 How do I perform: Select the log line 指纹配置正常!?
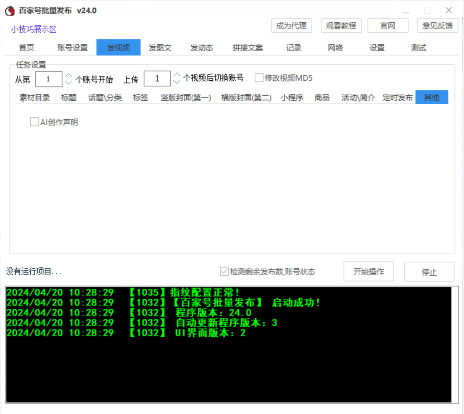coord(123,293)
